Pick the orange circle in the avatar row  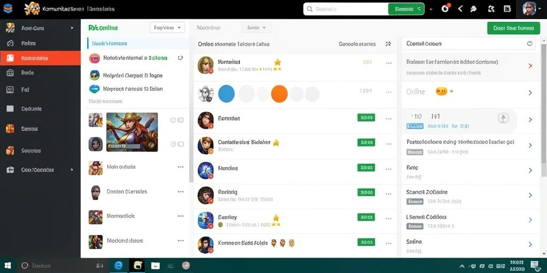coord(279,94)
